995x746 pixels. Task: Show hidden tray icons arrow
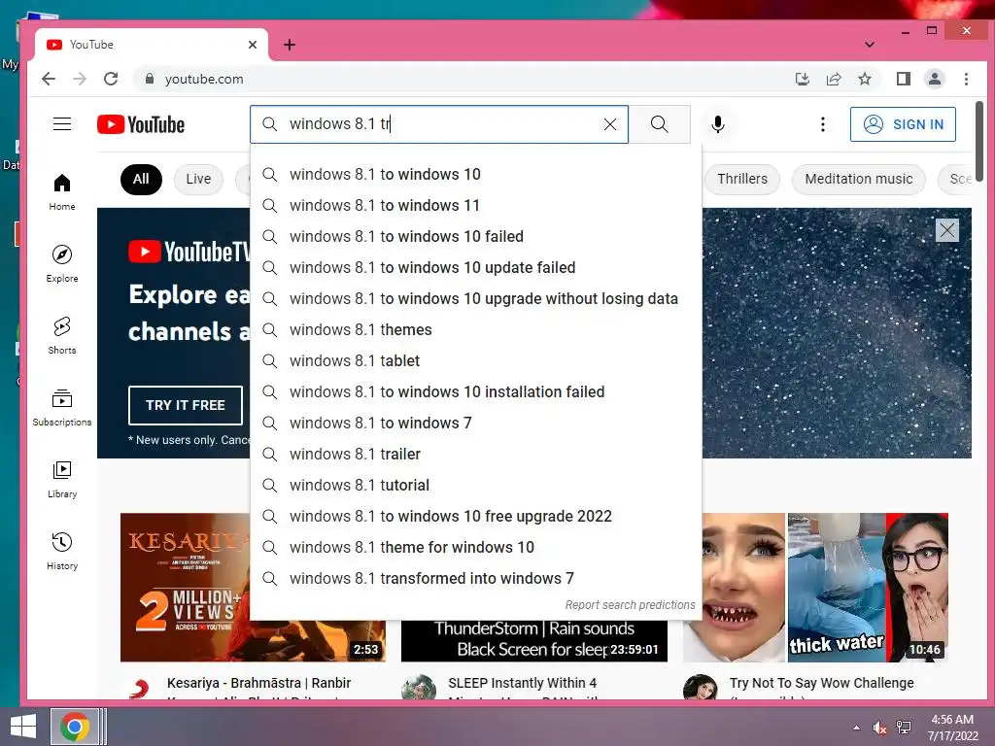click(x=857, y=728)
